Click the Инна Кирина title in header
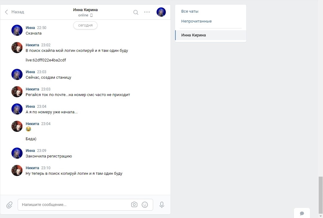323x218 pixels. click(85, 10)
